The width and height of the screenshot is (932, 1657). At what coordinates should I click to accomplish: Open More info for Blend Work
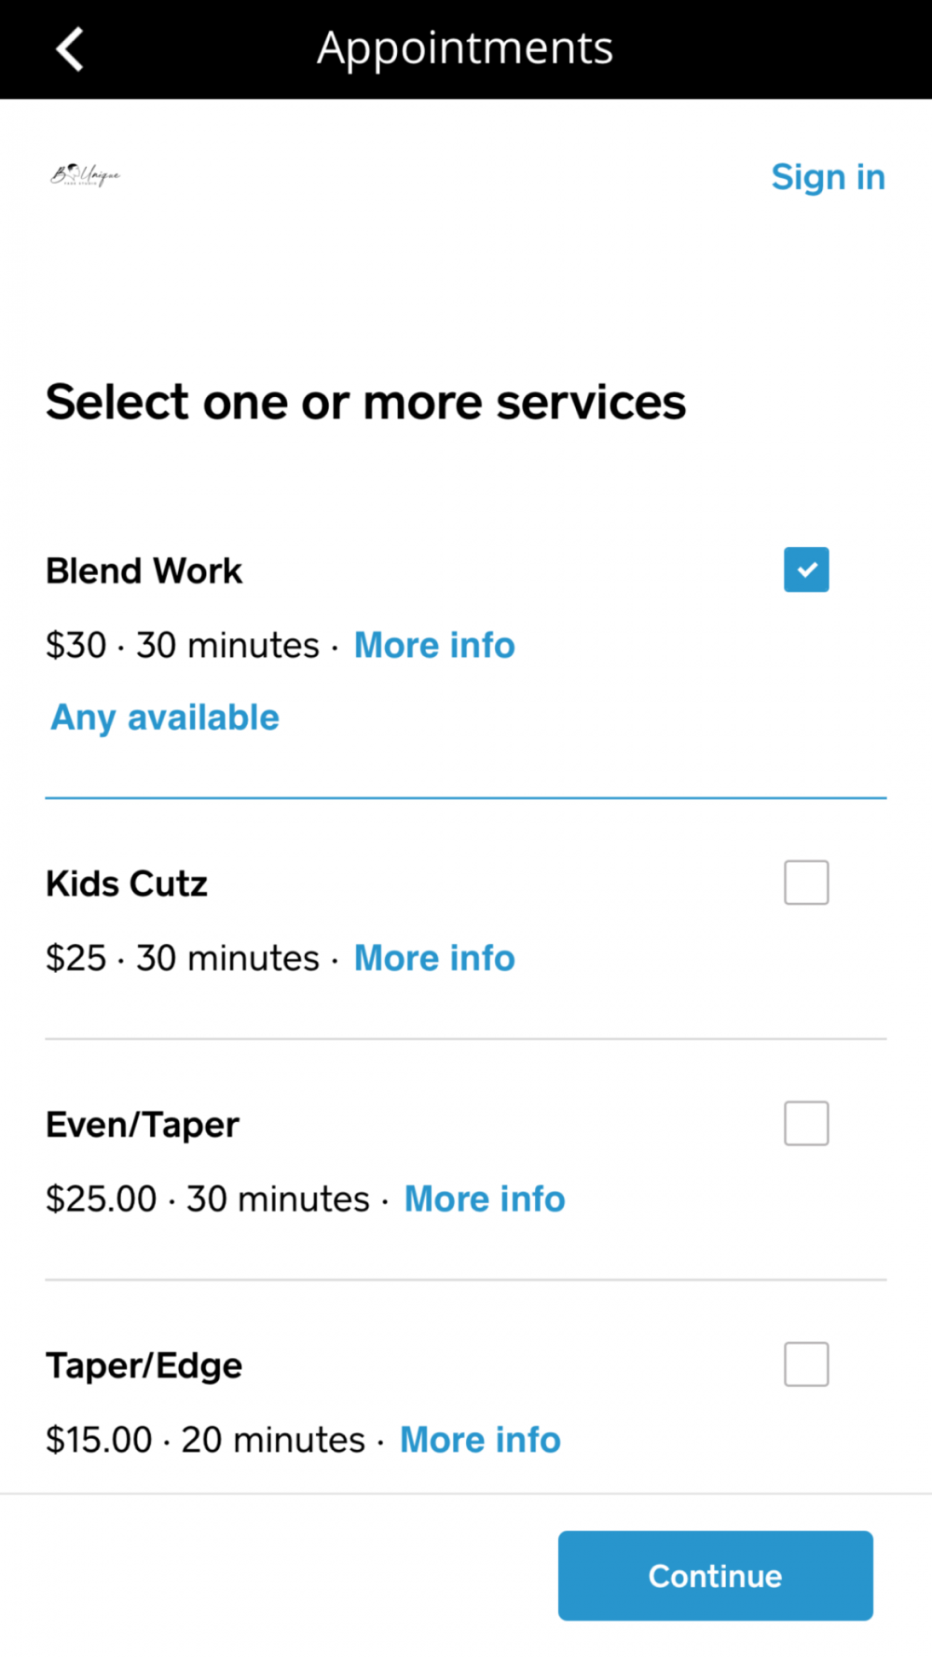pos(434,645)
